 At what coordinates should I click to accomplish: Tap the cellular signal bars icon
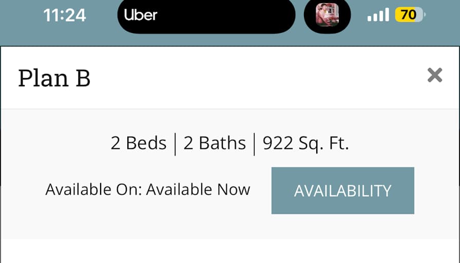(378, 15)
